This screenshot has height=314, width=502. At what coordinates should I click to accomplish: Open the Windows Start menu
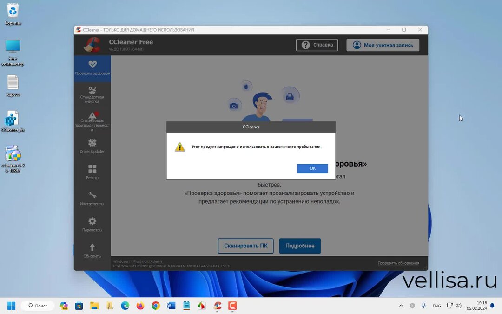click(x=11, y=306)
